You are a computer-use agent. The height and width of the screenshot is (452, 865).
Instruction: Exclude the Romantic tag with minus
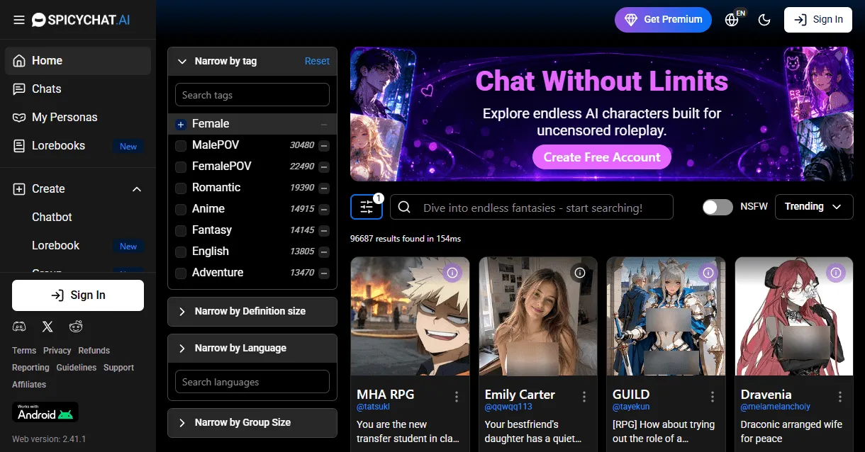(x=324, y=188)
